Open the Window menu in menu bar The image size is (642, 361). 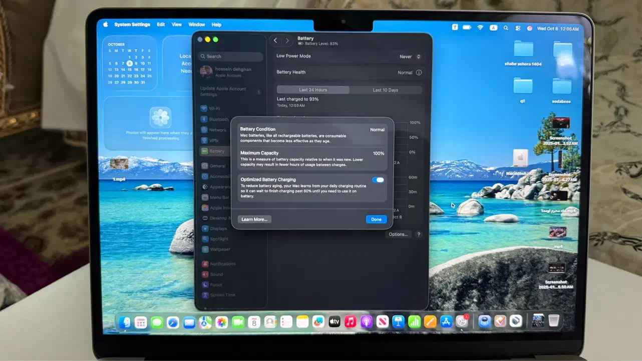196,24
